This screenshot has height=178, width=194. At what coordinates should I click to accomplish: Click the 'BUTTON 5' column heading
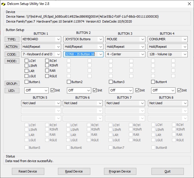(40, 98)
